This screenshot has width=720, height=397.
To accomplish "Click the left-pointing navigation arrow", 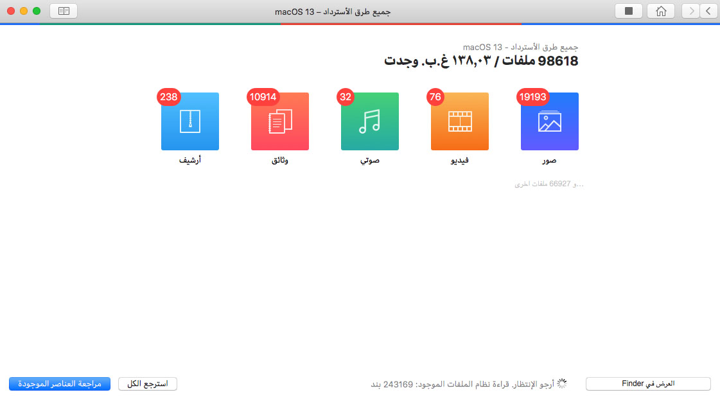I will coord(708,11).
